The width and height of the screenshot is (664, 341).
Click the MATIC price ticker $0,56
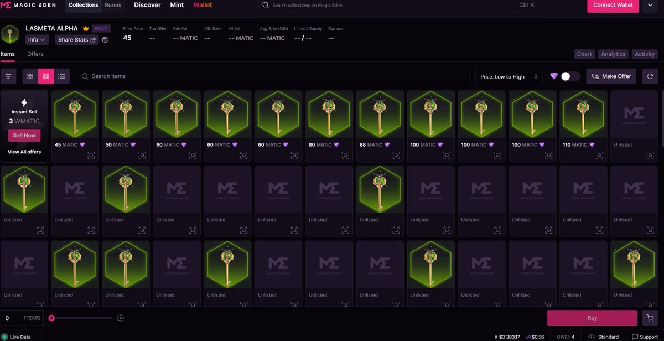[536, 337]
